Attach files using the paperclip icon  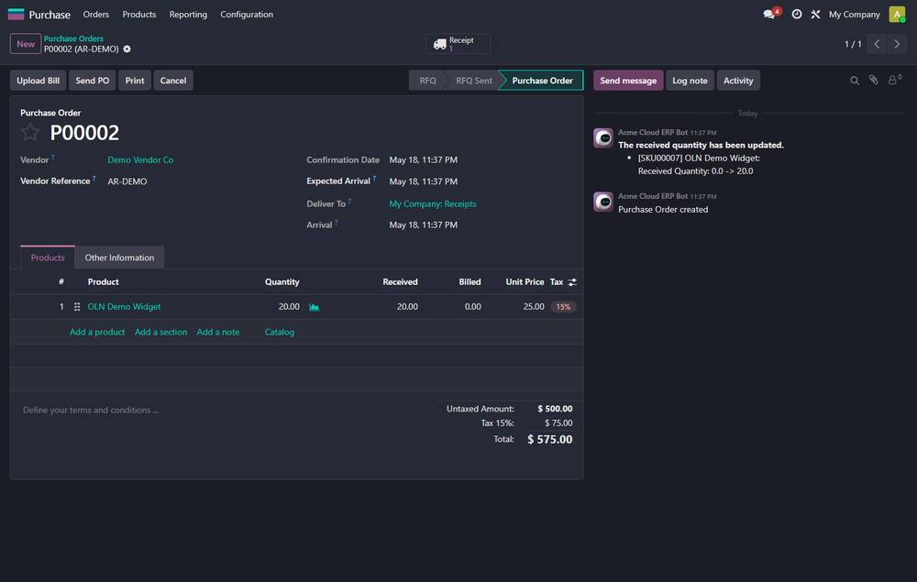pos(873,80)
